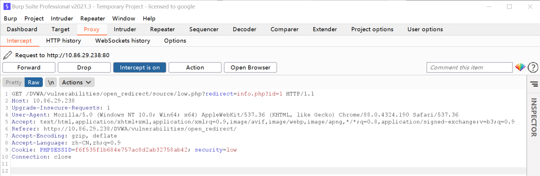
Task: Click the Burp Suite lightning logo icon
Action: [7, 6]
